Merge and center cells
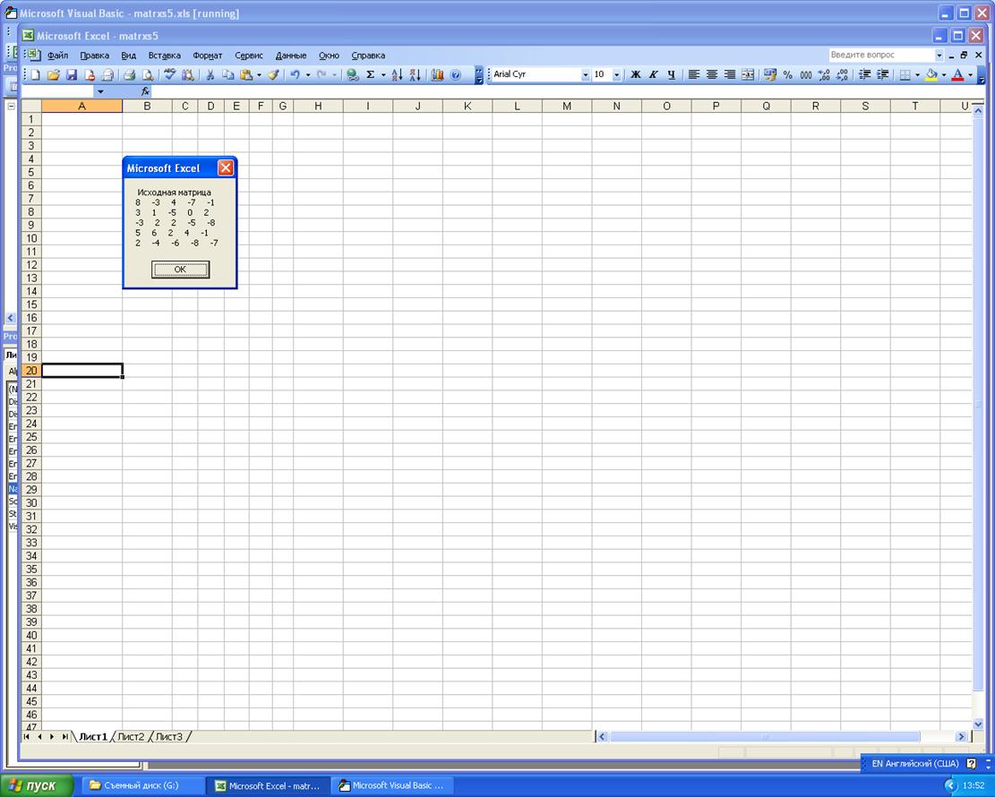995x797 pixels. (748, 75)
